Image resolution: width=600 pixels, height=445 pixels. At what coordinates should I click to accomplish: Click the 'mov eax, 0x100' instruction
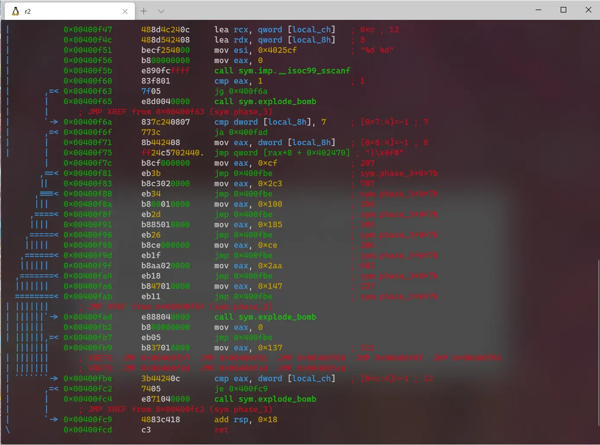click(248, 204)
